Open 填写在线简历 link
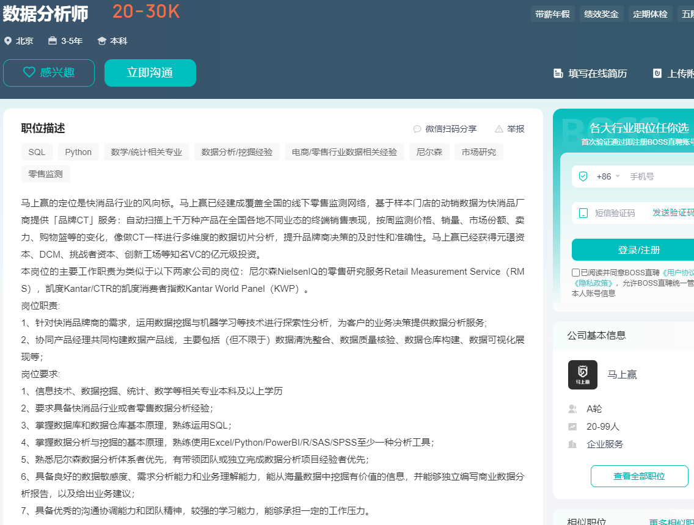Screen dimensions: 694x525 coord(597,73)
